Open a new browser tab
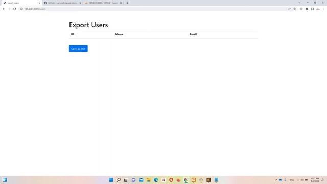The height and width of the screenshot is (184, 327). click(x=127, y=3)
